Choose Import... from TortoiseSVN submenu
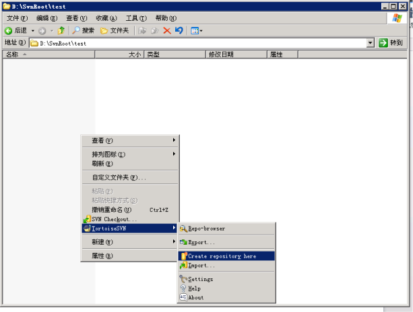 pos(226,265)
